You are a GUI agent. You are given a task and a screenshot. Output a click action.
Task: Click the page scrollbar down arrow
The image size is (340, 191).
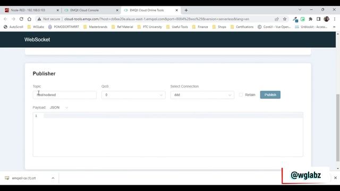tap(338, 168)
